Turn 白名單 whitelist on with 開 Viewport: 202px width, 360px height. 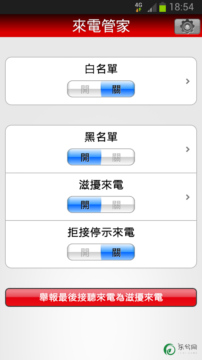(x=84, y=89)
